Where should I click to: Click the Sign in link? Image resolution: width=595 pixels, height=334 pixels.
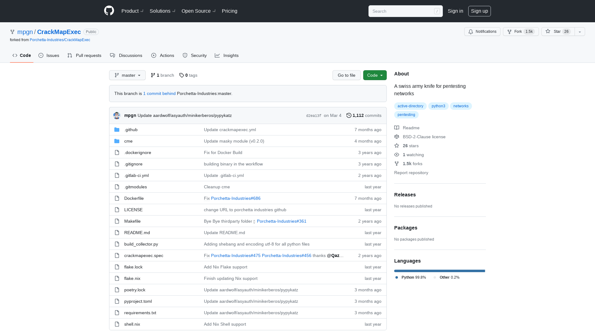pos(456,11)
